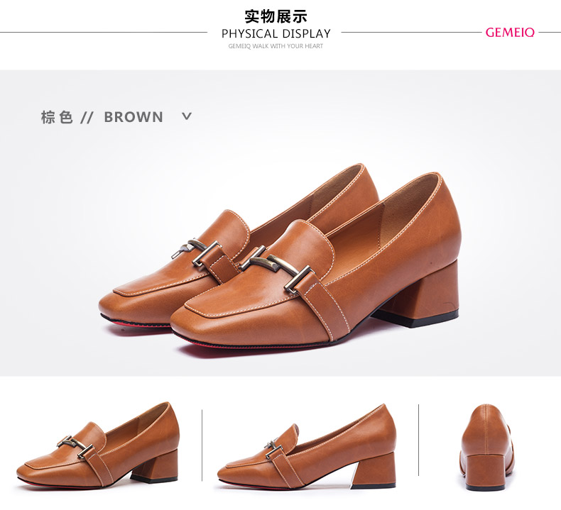Click the heel in the side-profile thumbnail
561x510 pixels.
[x=374, y=470]
